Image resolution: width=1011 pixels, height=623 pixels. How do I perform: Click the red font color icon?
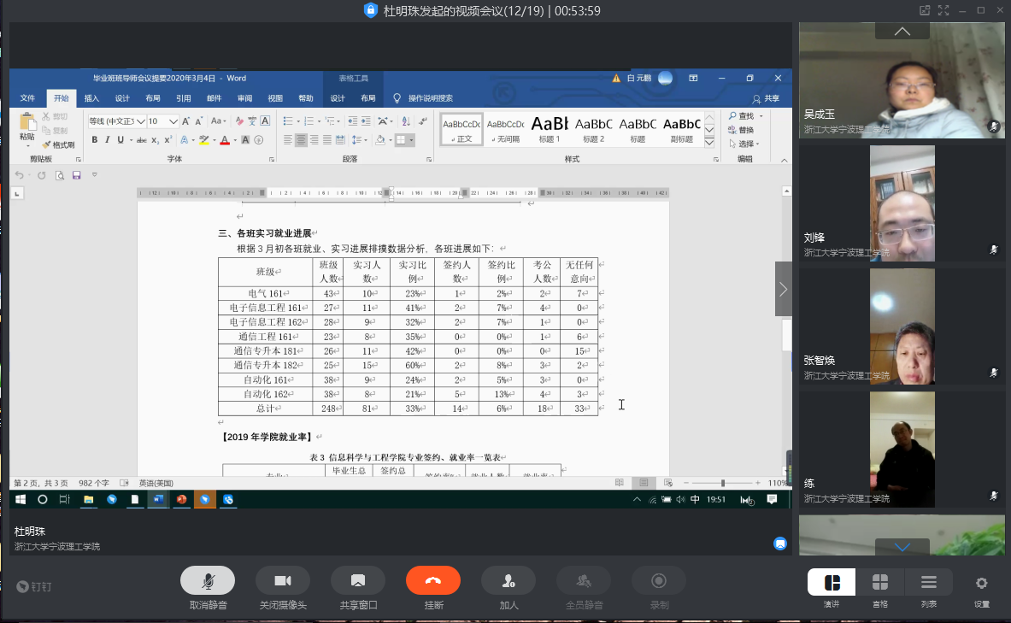coord(224,140)
